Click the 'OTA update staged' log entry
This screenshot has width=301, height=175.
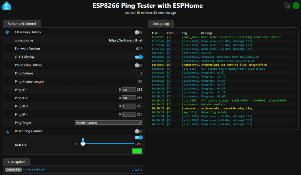click(223, 100)
